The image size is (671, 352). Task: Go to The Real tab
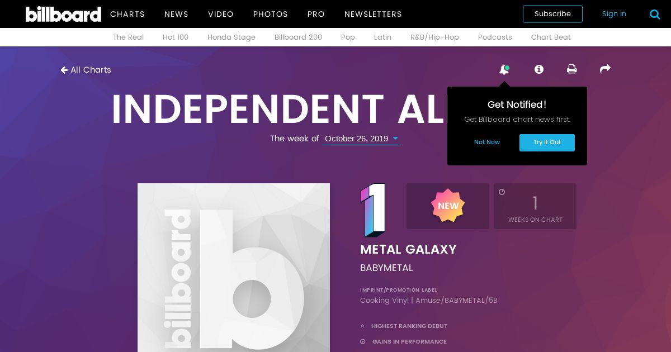[x=128, y=37]
